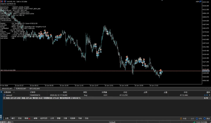The height and width of the screenshot is (123, 211).
Task: Open the 经济日历 toolbox tab
Action: click(x=44, y=118)
